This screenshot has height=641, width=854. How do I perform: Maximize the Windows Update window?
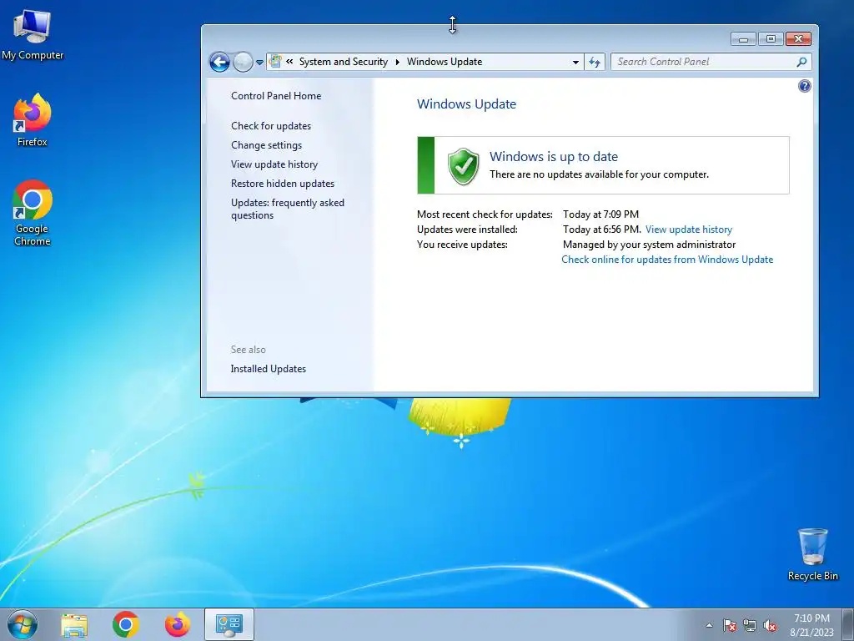pos(771,38)
